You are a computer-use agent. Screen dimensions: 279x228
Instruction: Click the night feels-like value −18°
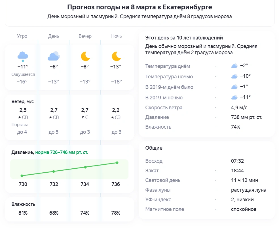(117, 82)
